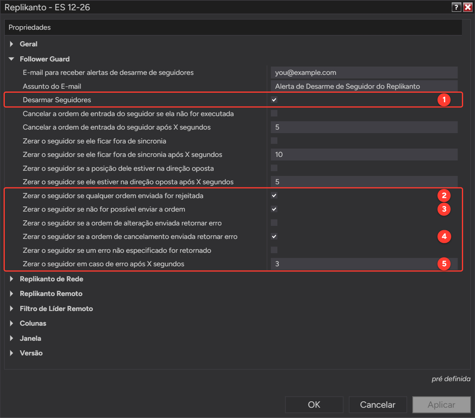Click the alert e-mail address field
The image size is (475, 418).
coord(364,73)
